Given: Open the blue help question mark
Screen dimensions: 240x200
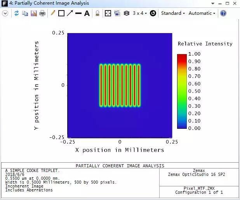Looking at the screenshot, I should click(223, 13).
